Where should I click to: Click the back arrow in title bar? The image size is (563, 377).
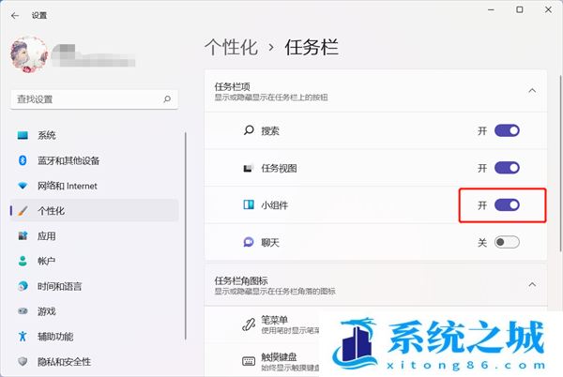[x=13, y=15]
